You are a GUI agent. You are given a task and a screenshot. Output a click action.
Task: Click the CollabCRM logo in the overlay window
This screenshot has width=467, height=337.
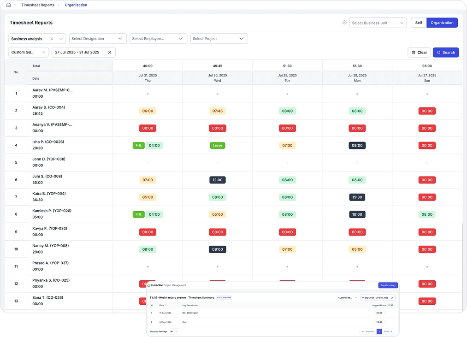(x=155, y=285)
